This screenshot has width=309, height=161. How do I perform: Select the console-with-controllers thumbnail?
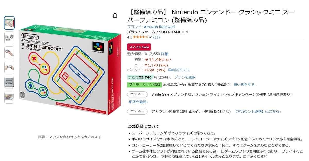(x=10, y=38)
